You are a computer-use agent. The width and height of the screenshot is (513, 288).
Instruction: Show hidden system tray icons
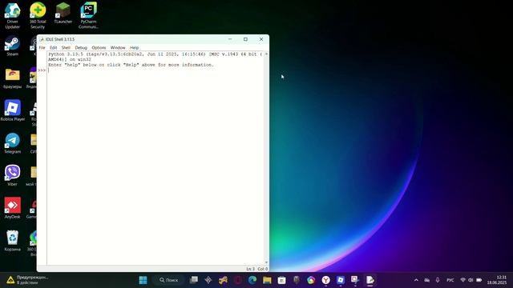point(416,280)
